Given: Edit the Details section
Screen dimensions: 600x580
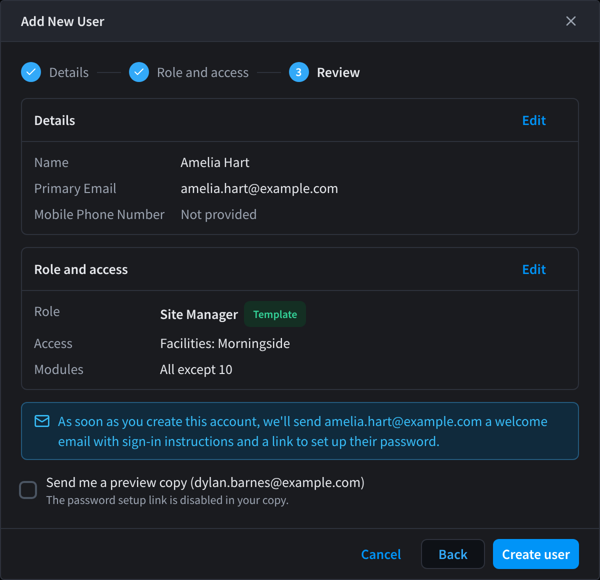Looking at the screenshot, I should (x=534, y=120).
